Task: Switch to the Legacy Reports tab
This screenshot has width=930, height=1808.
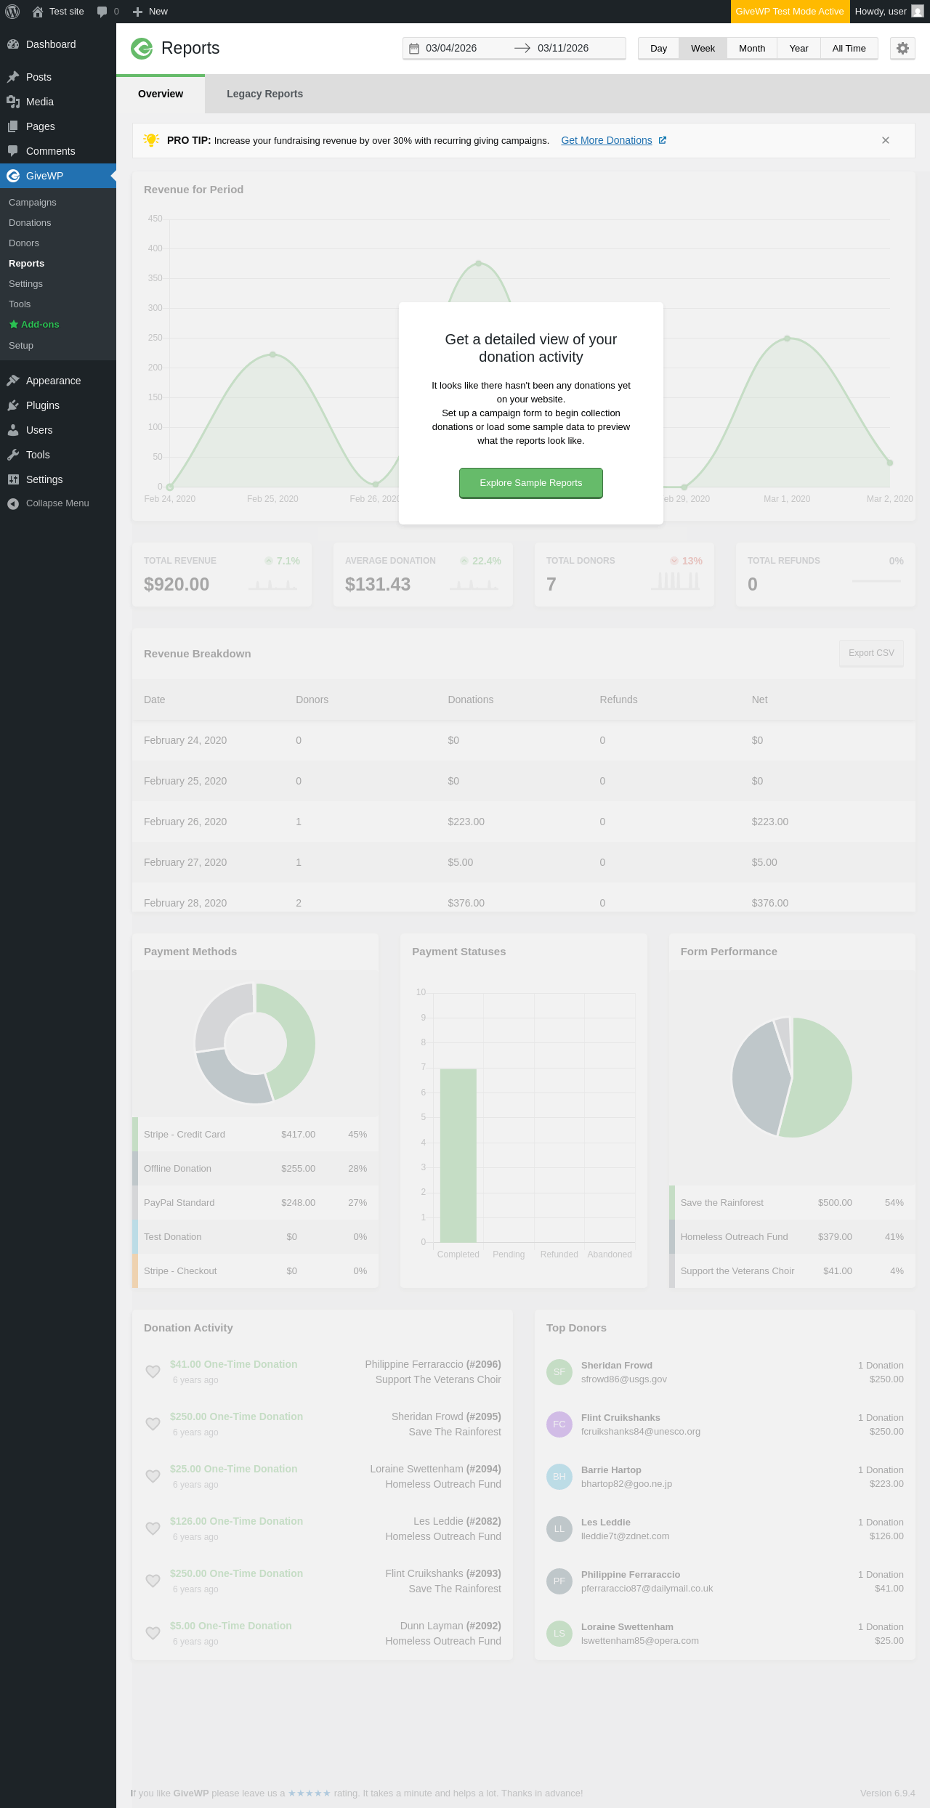Action: [264, 94]
